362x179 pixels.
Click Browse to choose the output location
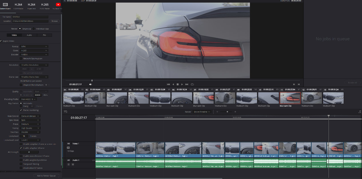click(55, 21)
